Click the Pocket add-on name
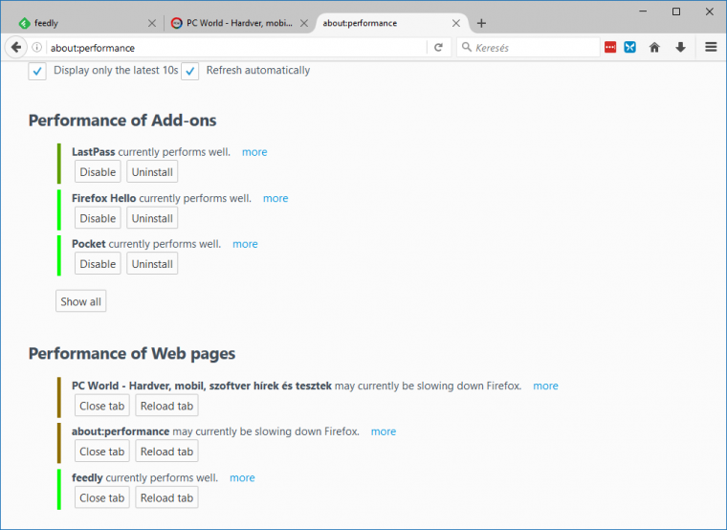Screen dimensions: 727x530 click(89, 244)
